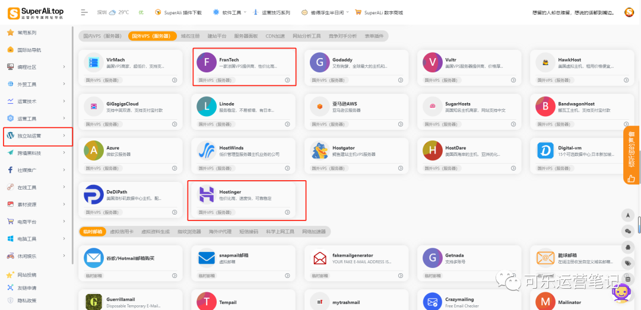Image resolution: width=641 pixels, height=310 pixels.
Task: Click the SugarHosts pink icon
Action: pyautogui.click(x=433, y=107)
